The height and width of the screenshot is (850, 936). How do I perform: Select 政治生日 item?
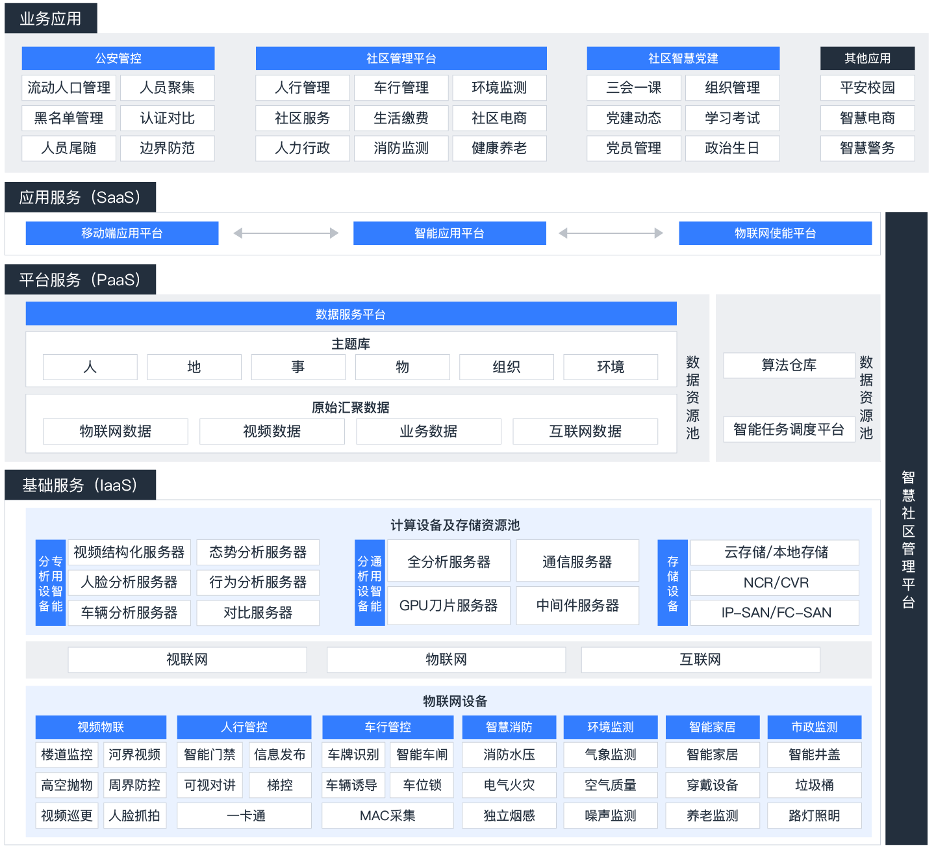(733, 148)
